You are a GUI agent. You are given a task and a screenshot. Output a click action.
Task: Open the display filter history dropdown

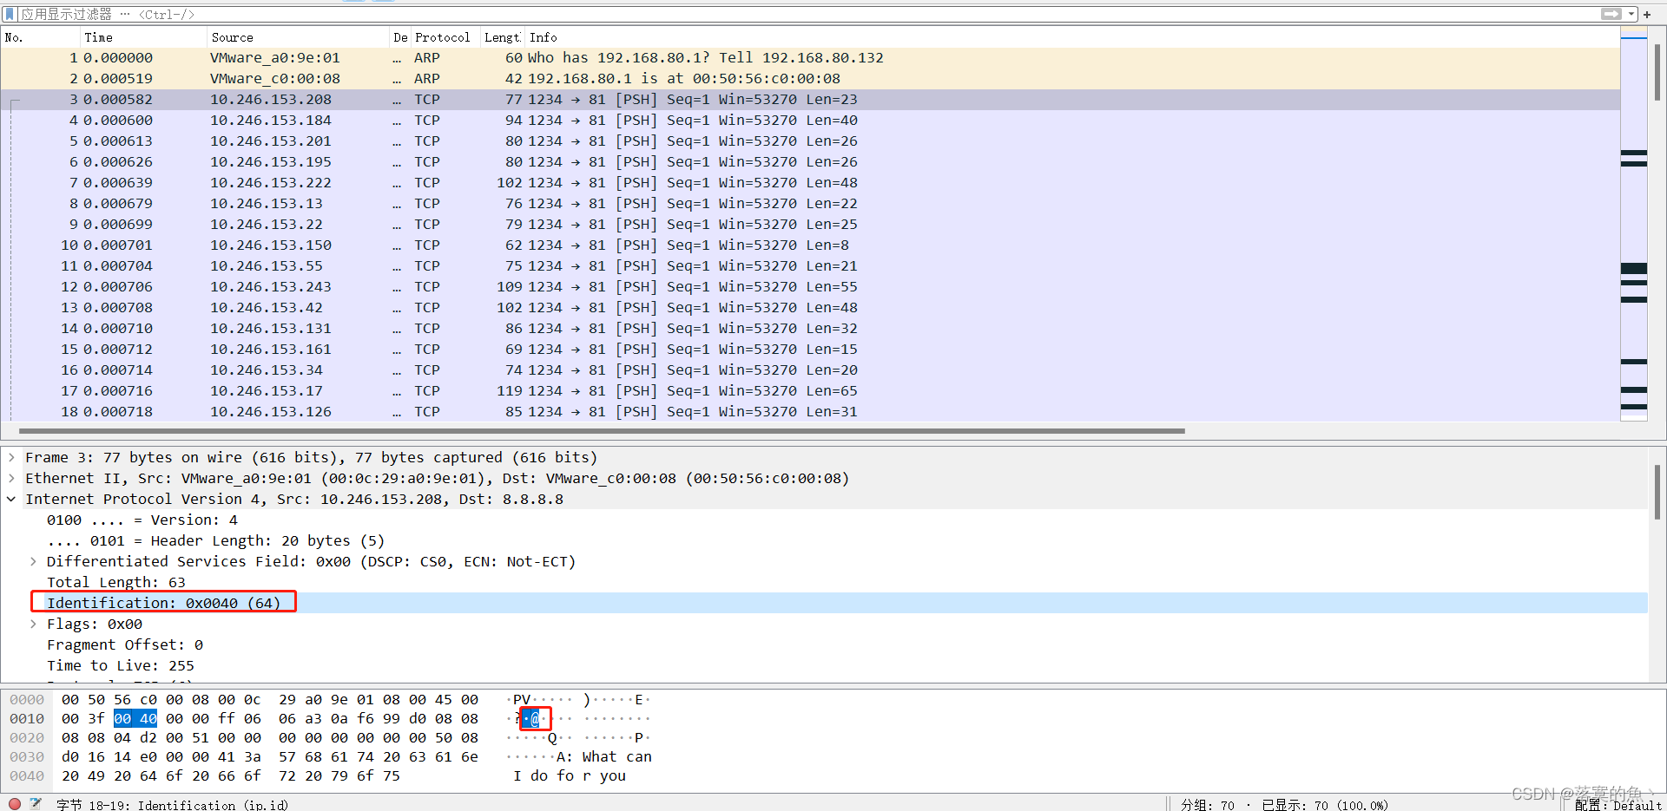pos(1631,15)
